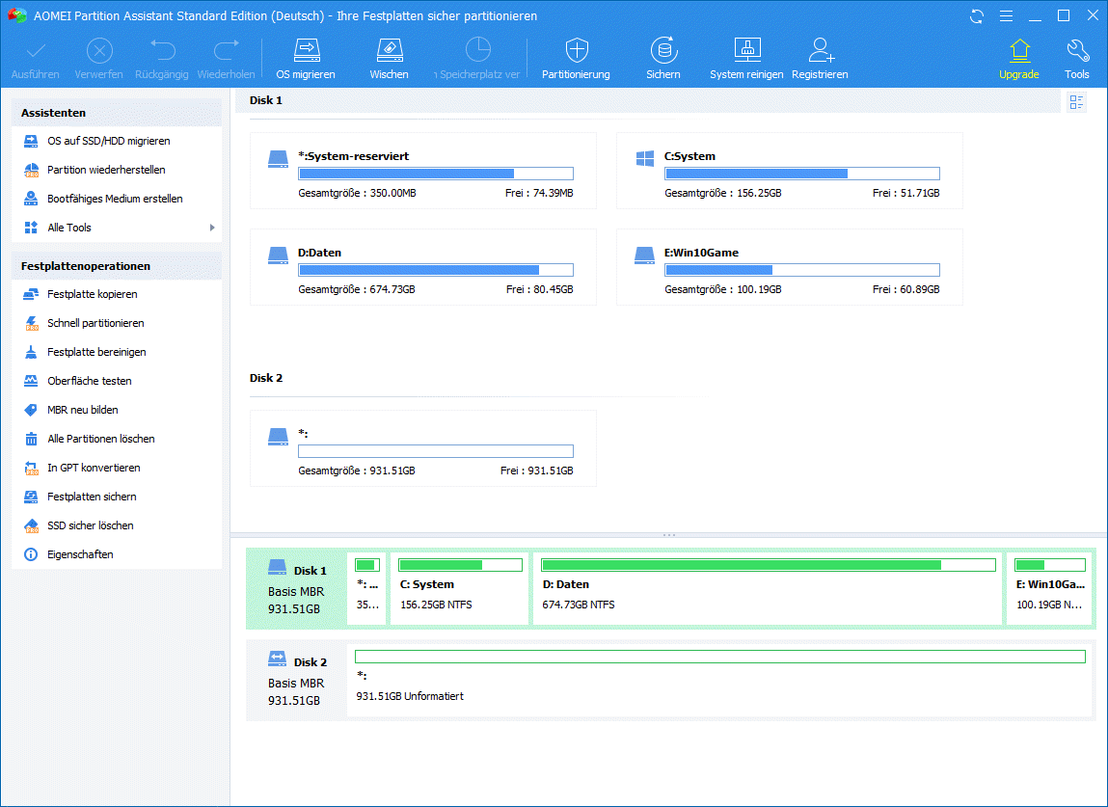Select Disk 2 unformatted partition block
The height and width of the screenshot is (807, 1108).
coord(719,682)
